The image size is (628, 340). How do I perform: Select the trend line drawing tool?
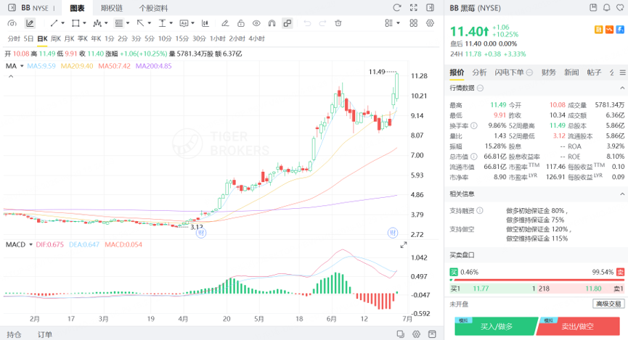54,23
